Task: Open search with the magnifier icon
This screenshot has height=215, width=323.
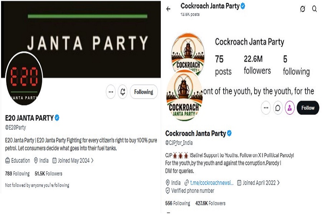Action: [314, 9]
